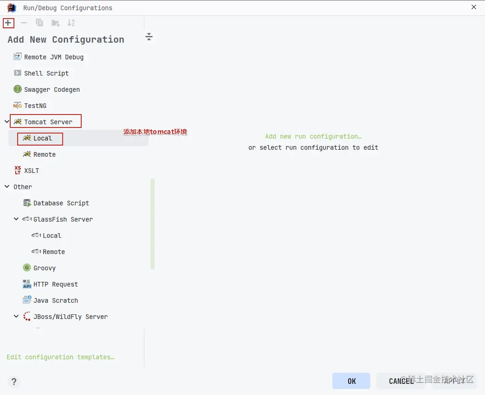The height and width of the screenshot is (395, 485).
Task: Select the JBoss/WildFly Server entry
Action: tap(71, 317)
